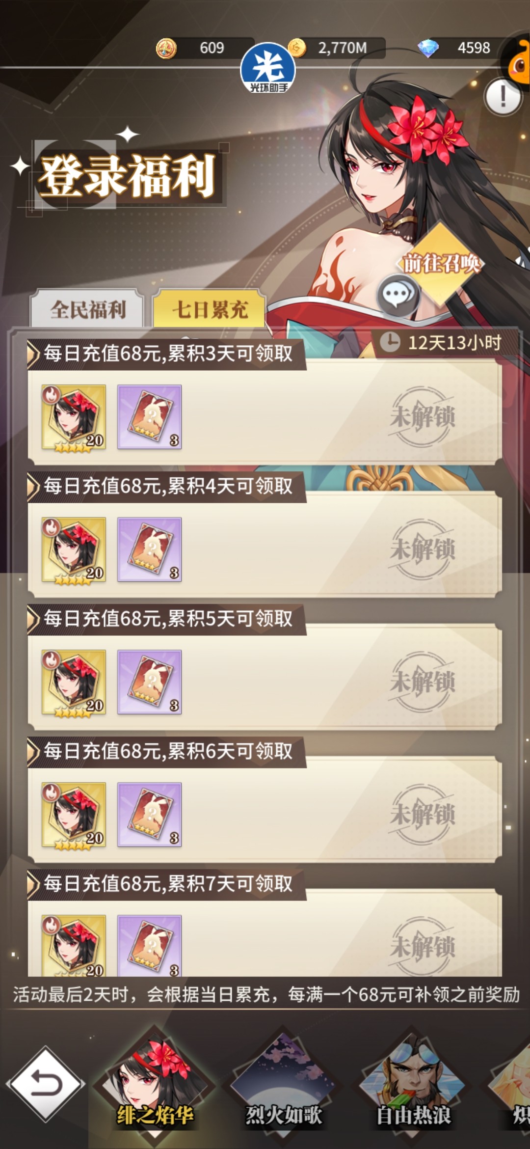This screenshot has width=530, height=1149.
Task: Tap hero shard icon in 5-day row
Action: (x=74, y=683)
